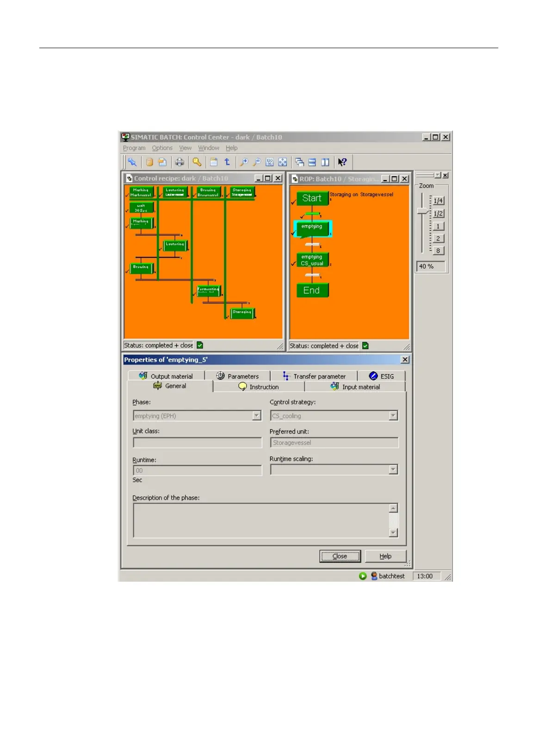Click the Unit class field
The height and width of the screenshot is (735, 551).
(x=198, y=442)
